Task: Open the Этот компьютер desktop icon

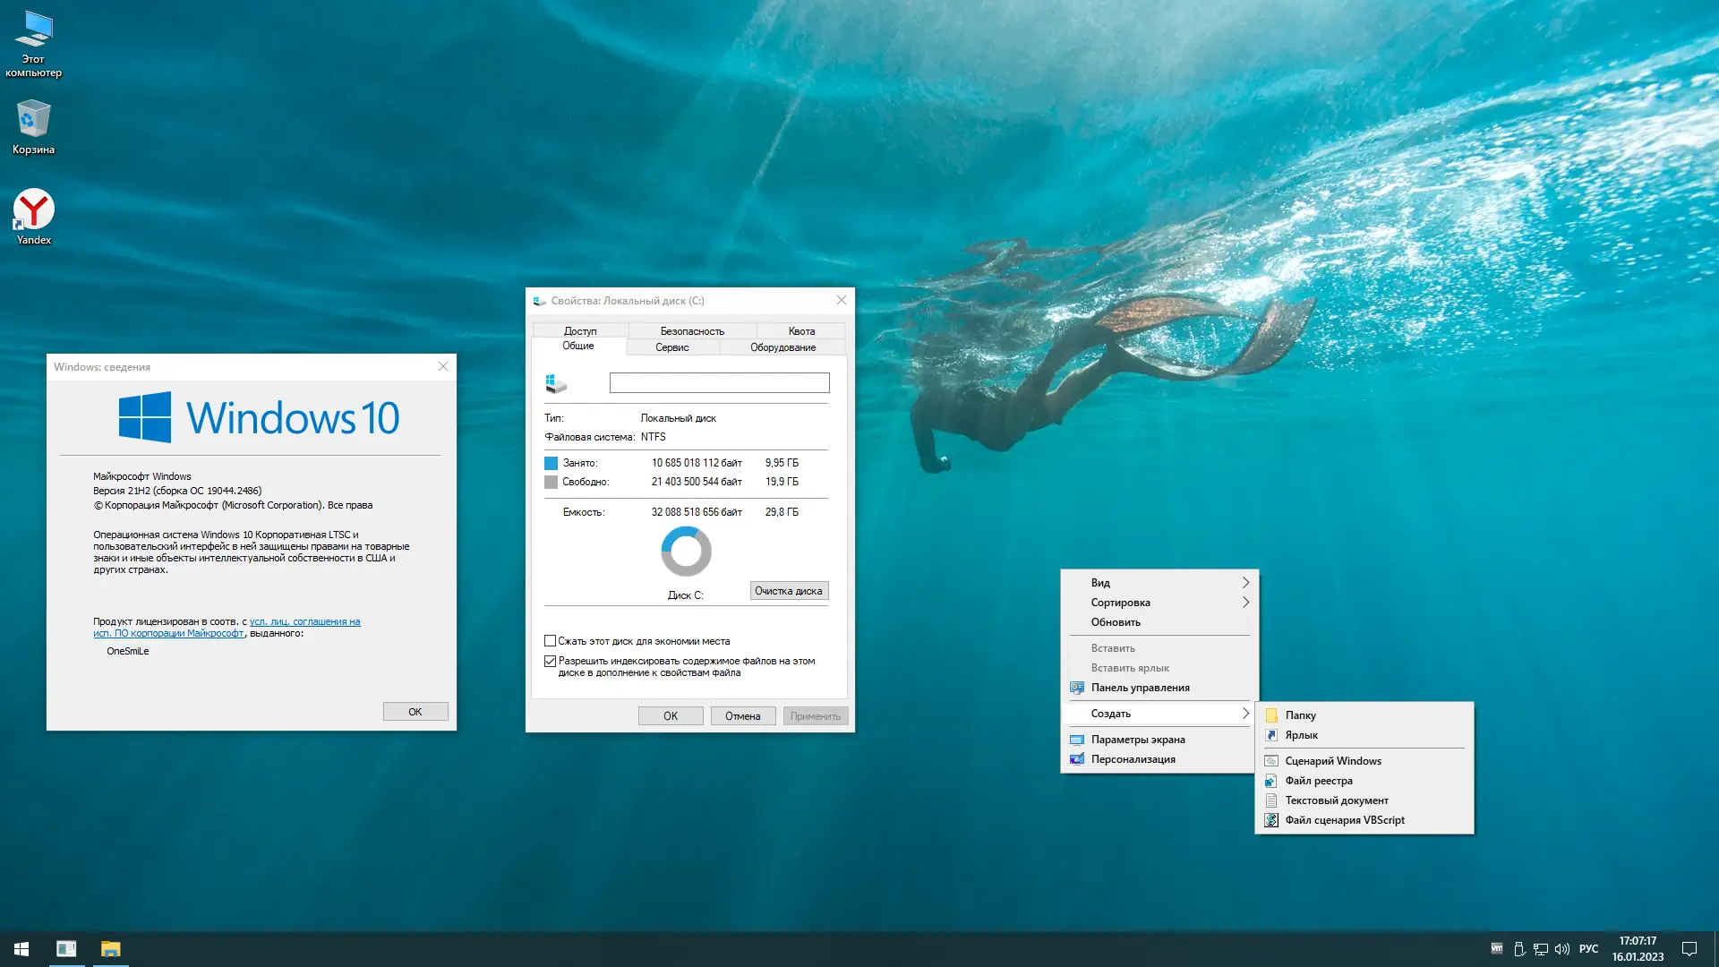Action: point(33,31)
